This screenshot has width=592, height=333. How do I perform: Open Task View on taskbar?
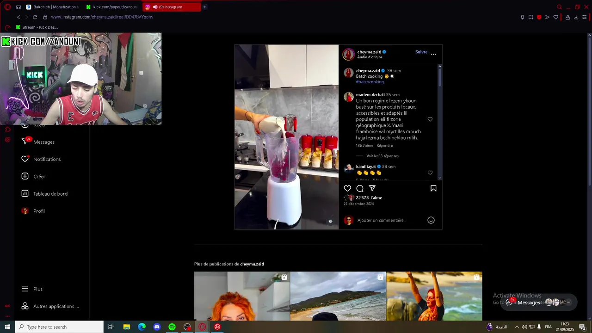(111, 327)
